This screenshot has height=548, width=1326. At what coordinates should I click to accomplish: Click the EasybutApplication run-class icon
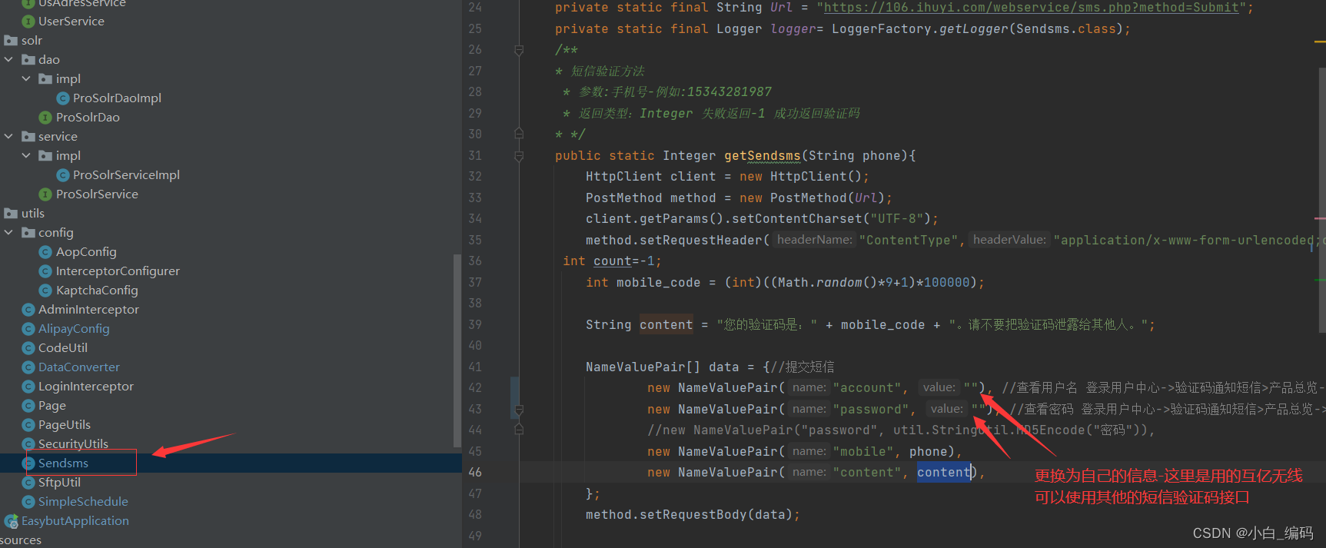point(11,521)
